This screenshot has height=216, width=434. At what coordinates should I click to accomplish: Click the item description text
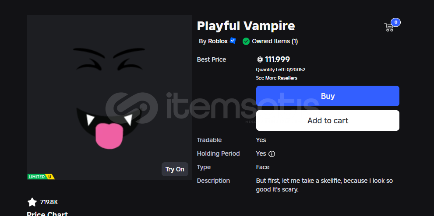(325, 185)
